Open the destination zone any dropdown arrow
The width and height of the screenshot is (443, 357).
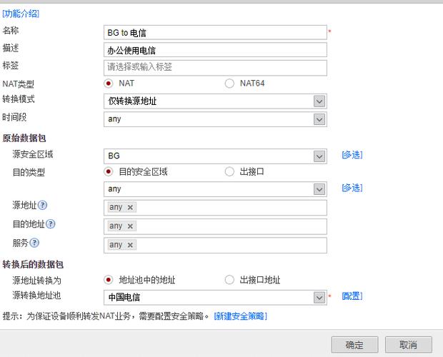(319, 189)
